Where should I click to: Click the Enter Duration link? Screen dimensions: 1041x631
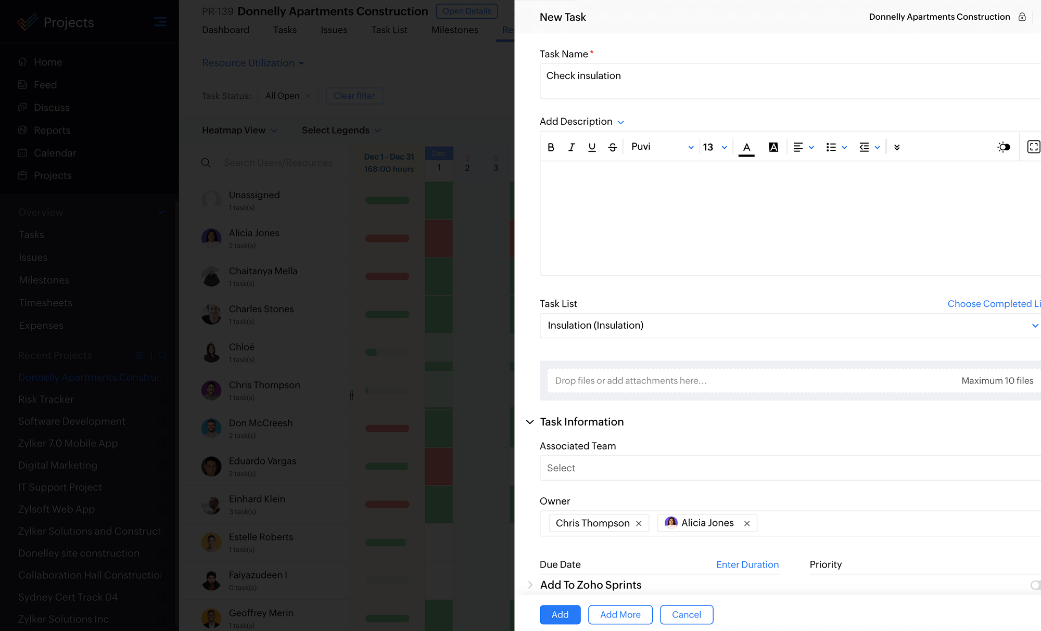click(x=747, y=565)
